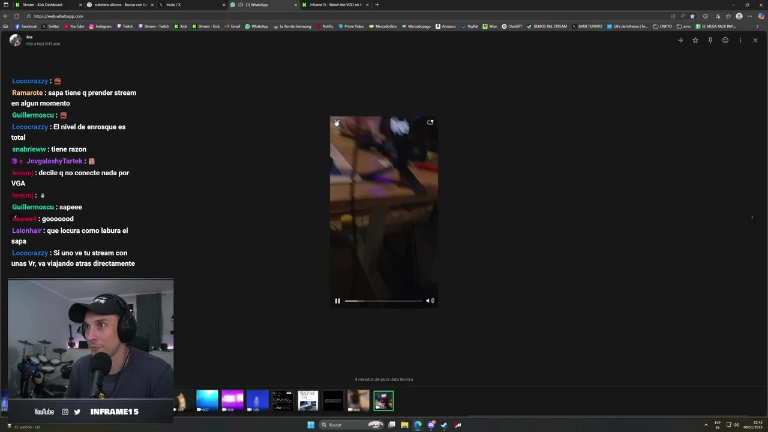This screenshot has width=768, height=432.
Task: Open the blue 1:26 video thumbnail
Action: coord(257,401)
